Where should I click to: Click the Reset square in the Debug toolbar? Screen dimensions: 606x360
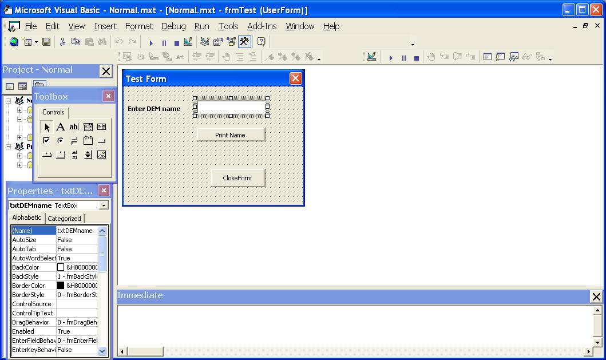click(x=416, y=58)
